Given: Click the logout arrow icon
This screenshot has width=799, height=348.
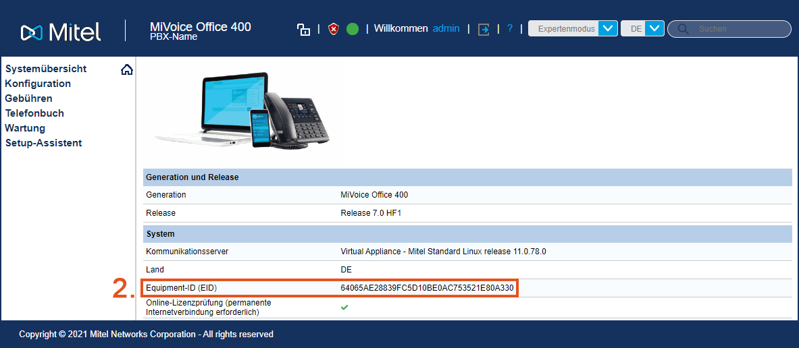Looking at the screenshot, I should [x=483, y=30].
